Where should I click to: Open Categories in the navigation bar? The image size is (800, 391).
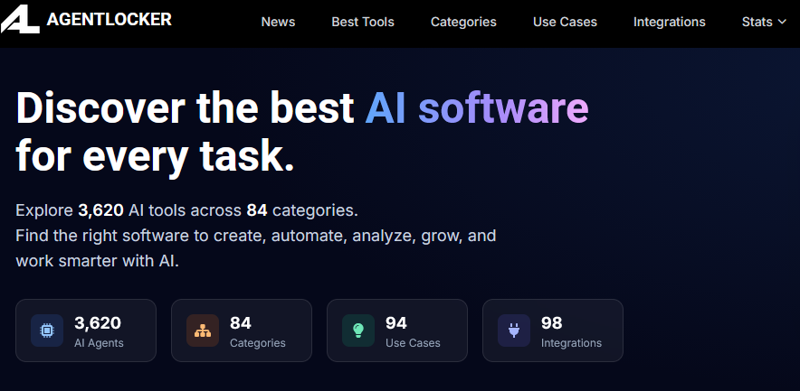point(463,22)
